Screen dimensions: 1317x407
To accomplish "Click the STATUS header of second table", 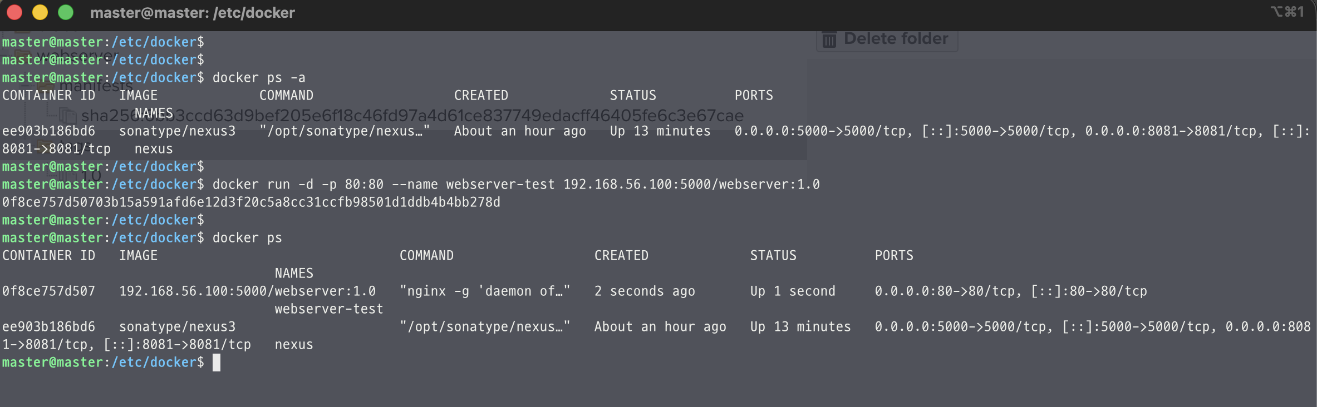I will pyautogui.click(x=774, y=256).
